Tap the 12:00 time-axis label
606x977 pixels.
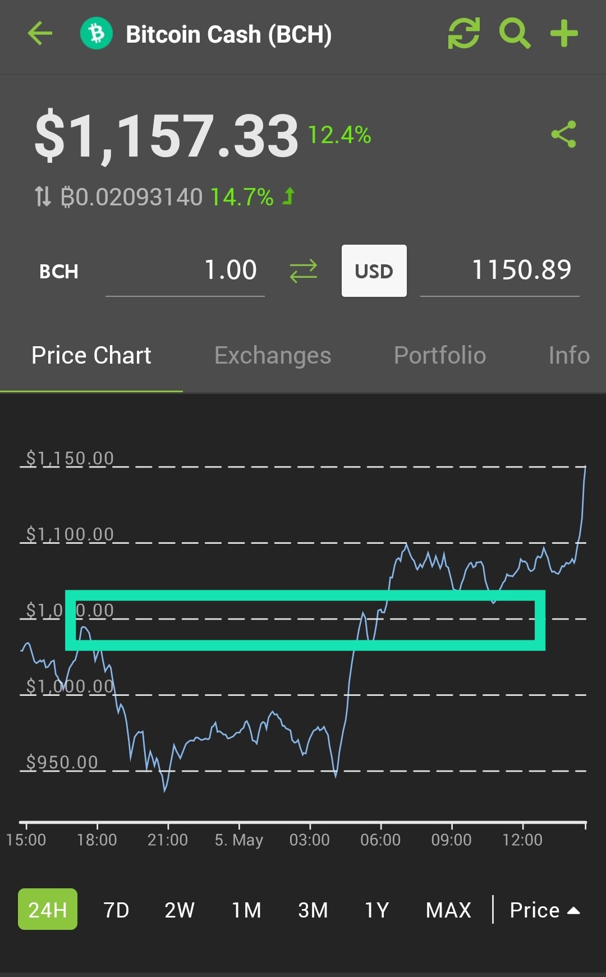pos(522,840)
